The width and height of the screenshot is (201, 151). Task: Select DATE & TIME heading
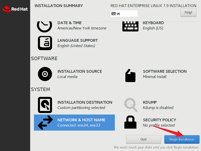click(x=70, y=23)
